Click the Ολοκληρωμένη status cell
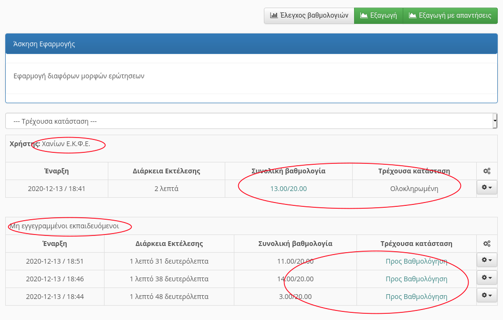The image size is (503, 320). (414, 189)
